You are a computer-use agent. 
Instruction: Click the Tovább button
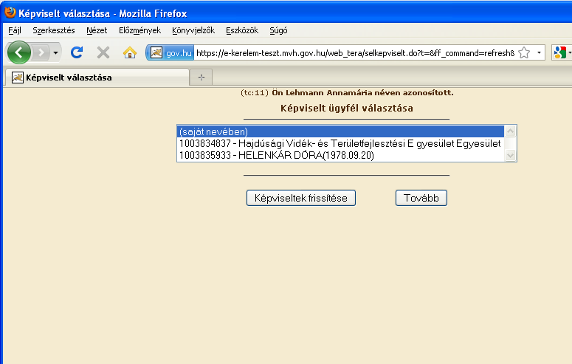pyautogui.click(x=421, y=198)
